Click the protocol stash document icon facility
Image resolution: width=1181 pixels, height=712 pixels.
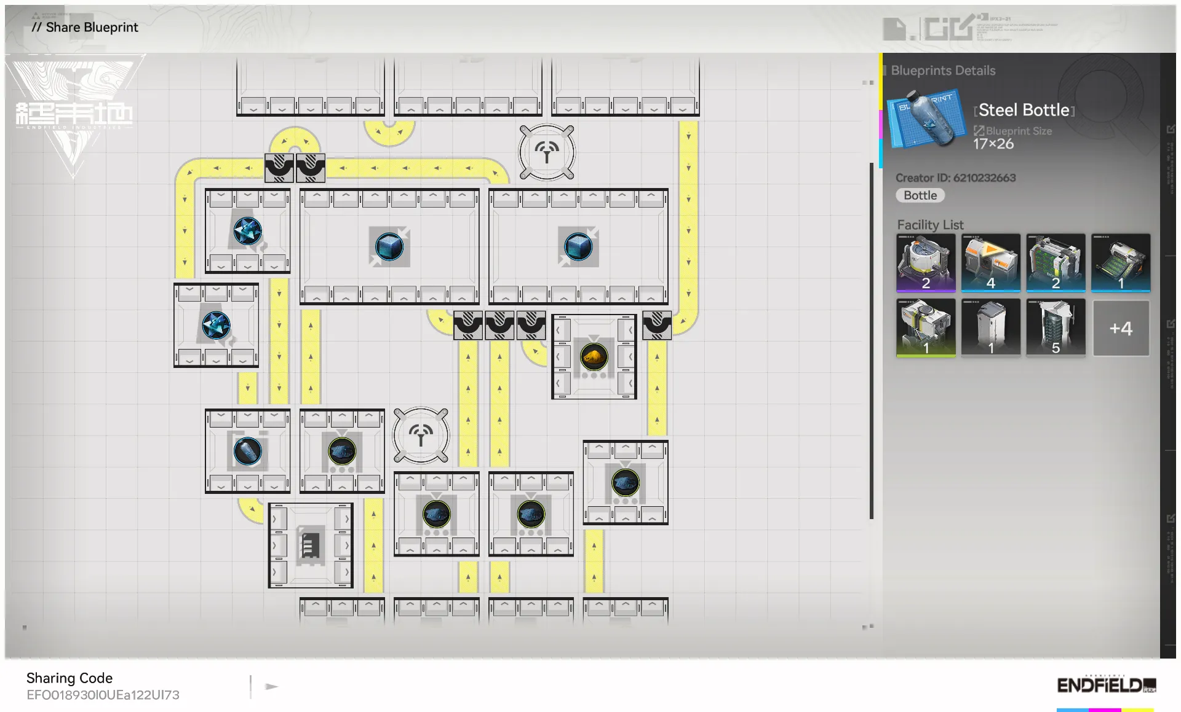(310, 545)
